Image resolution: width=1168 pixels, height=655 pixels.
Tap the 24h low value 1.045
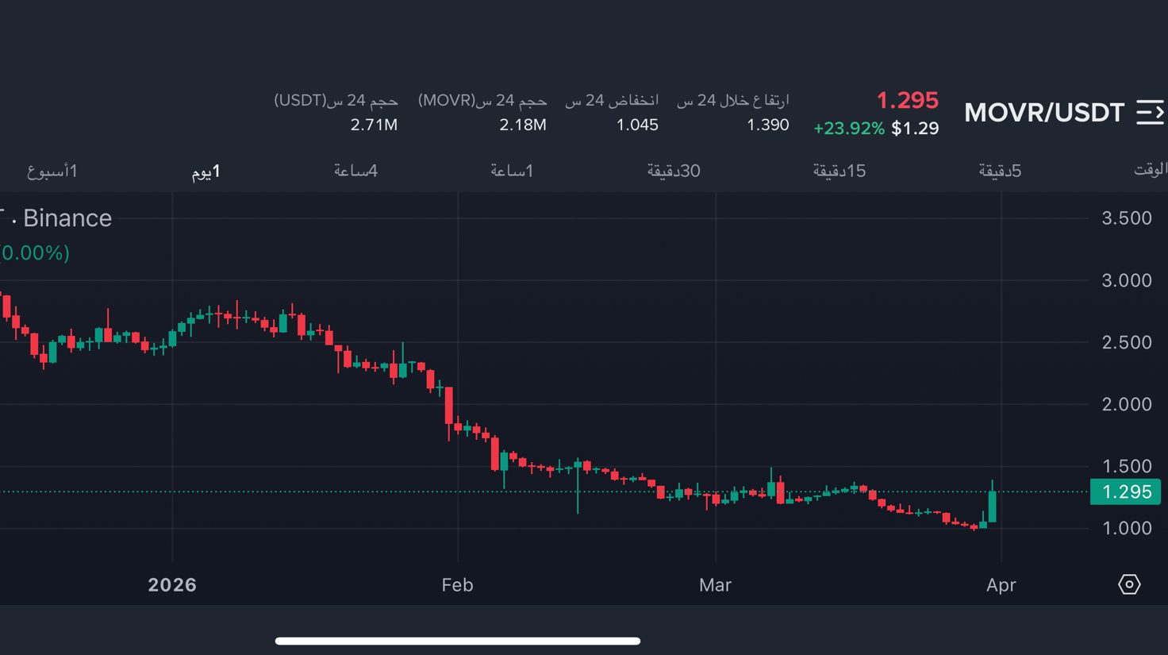(x=637, y=125)
